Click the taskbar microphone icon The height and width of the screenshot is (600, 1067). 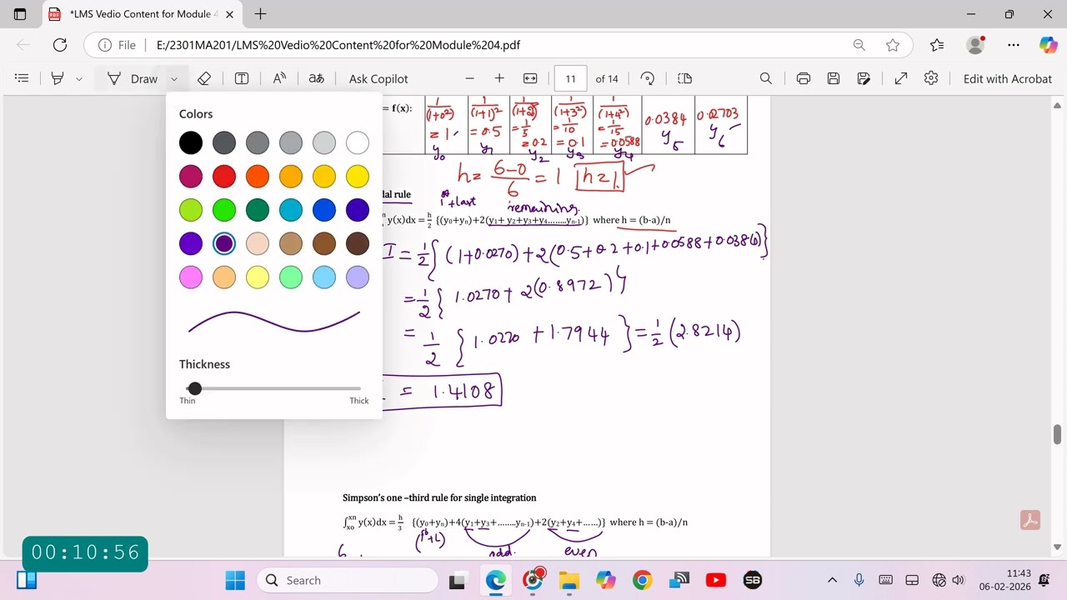pyautogui.click(x=859, y=580)
